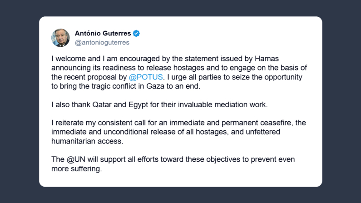Click the phrase 'humanitarian access'
The width and height of the screenshot is (361, 203).
click(x=86, y=141)
